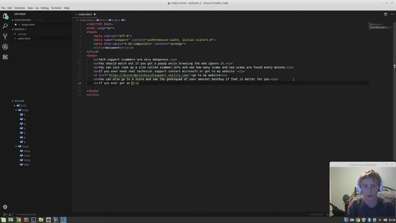Open the Extensions view in the activity bar
The height and width of the screenshot is (223, 396).
pyautogui.click(x=5, y=57)
